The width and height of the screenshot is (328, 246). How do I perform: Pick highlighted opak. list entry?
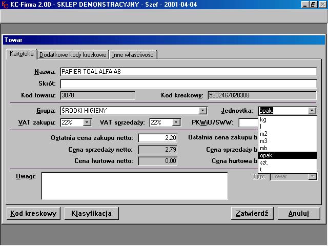pos(288,155)
